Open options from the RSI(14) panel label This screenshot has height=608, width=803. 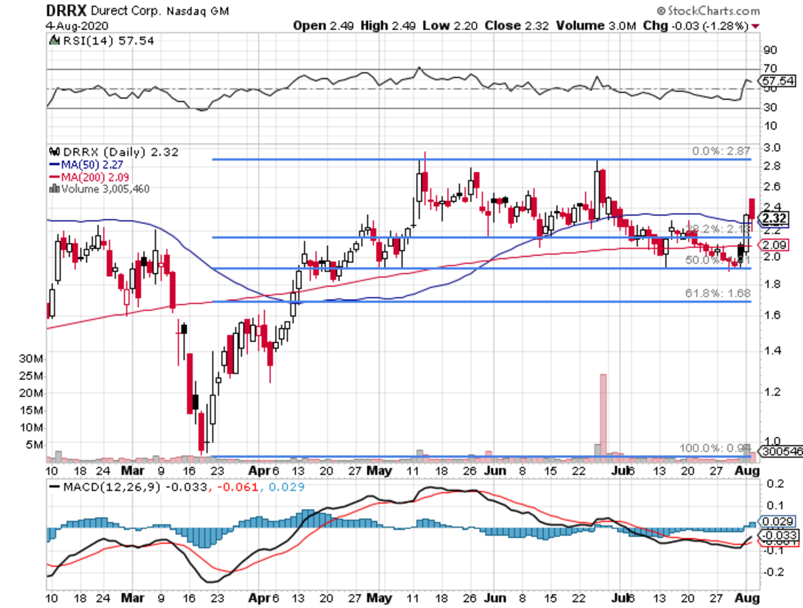click(87, 40)
